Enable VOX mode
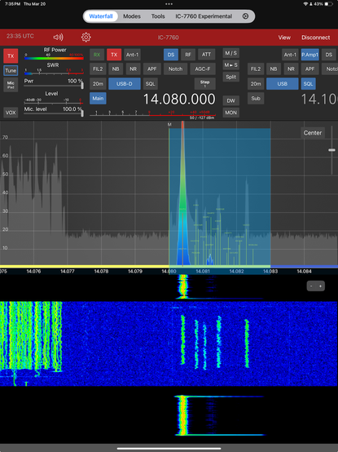Image resolution: width=338 pixels, height=452 pixels. [x=11, y=113]
